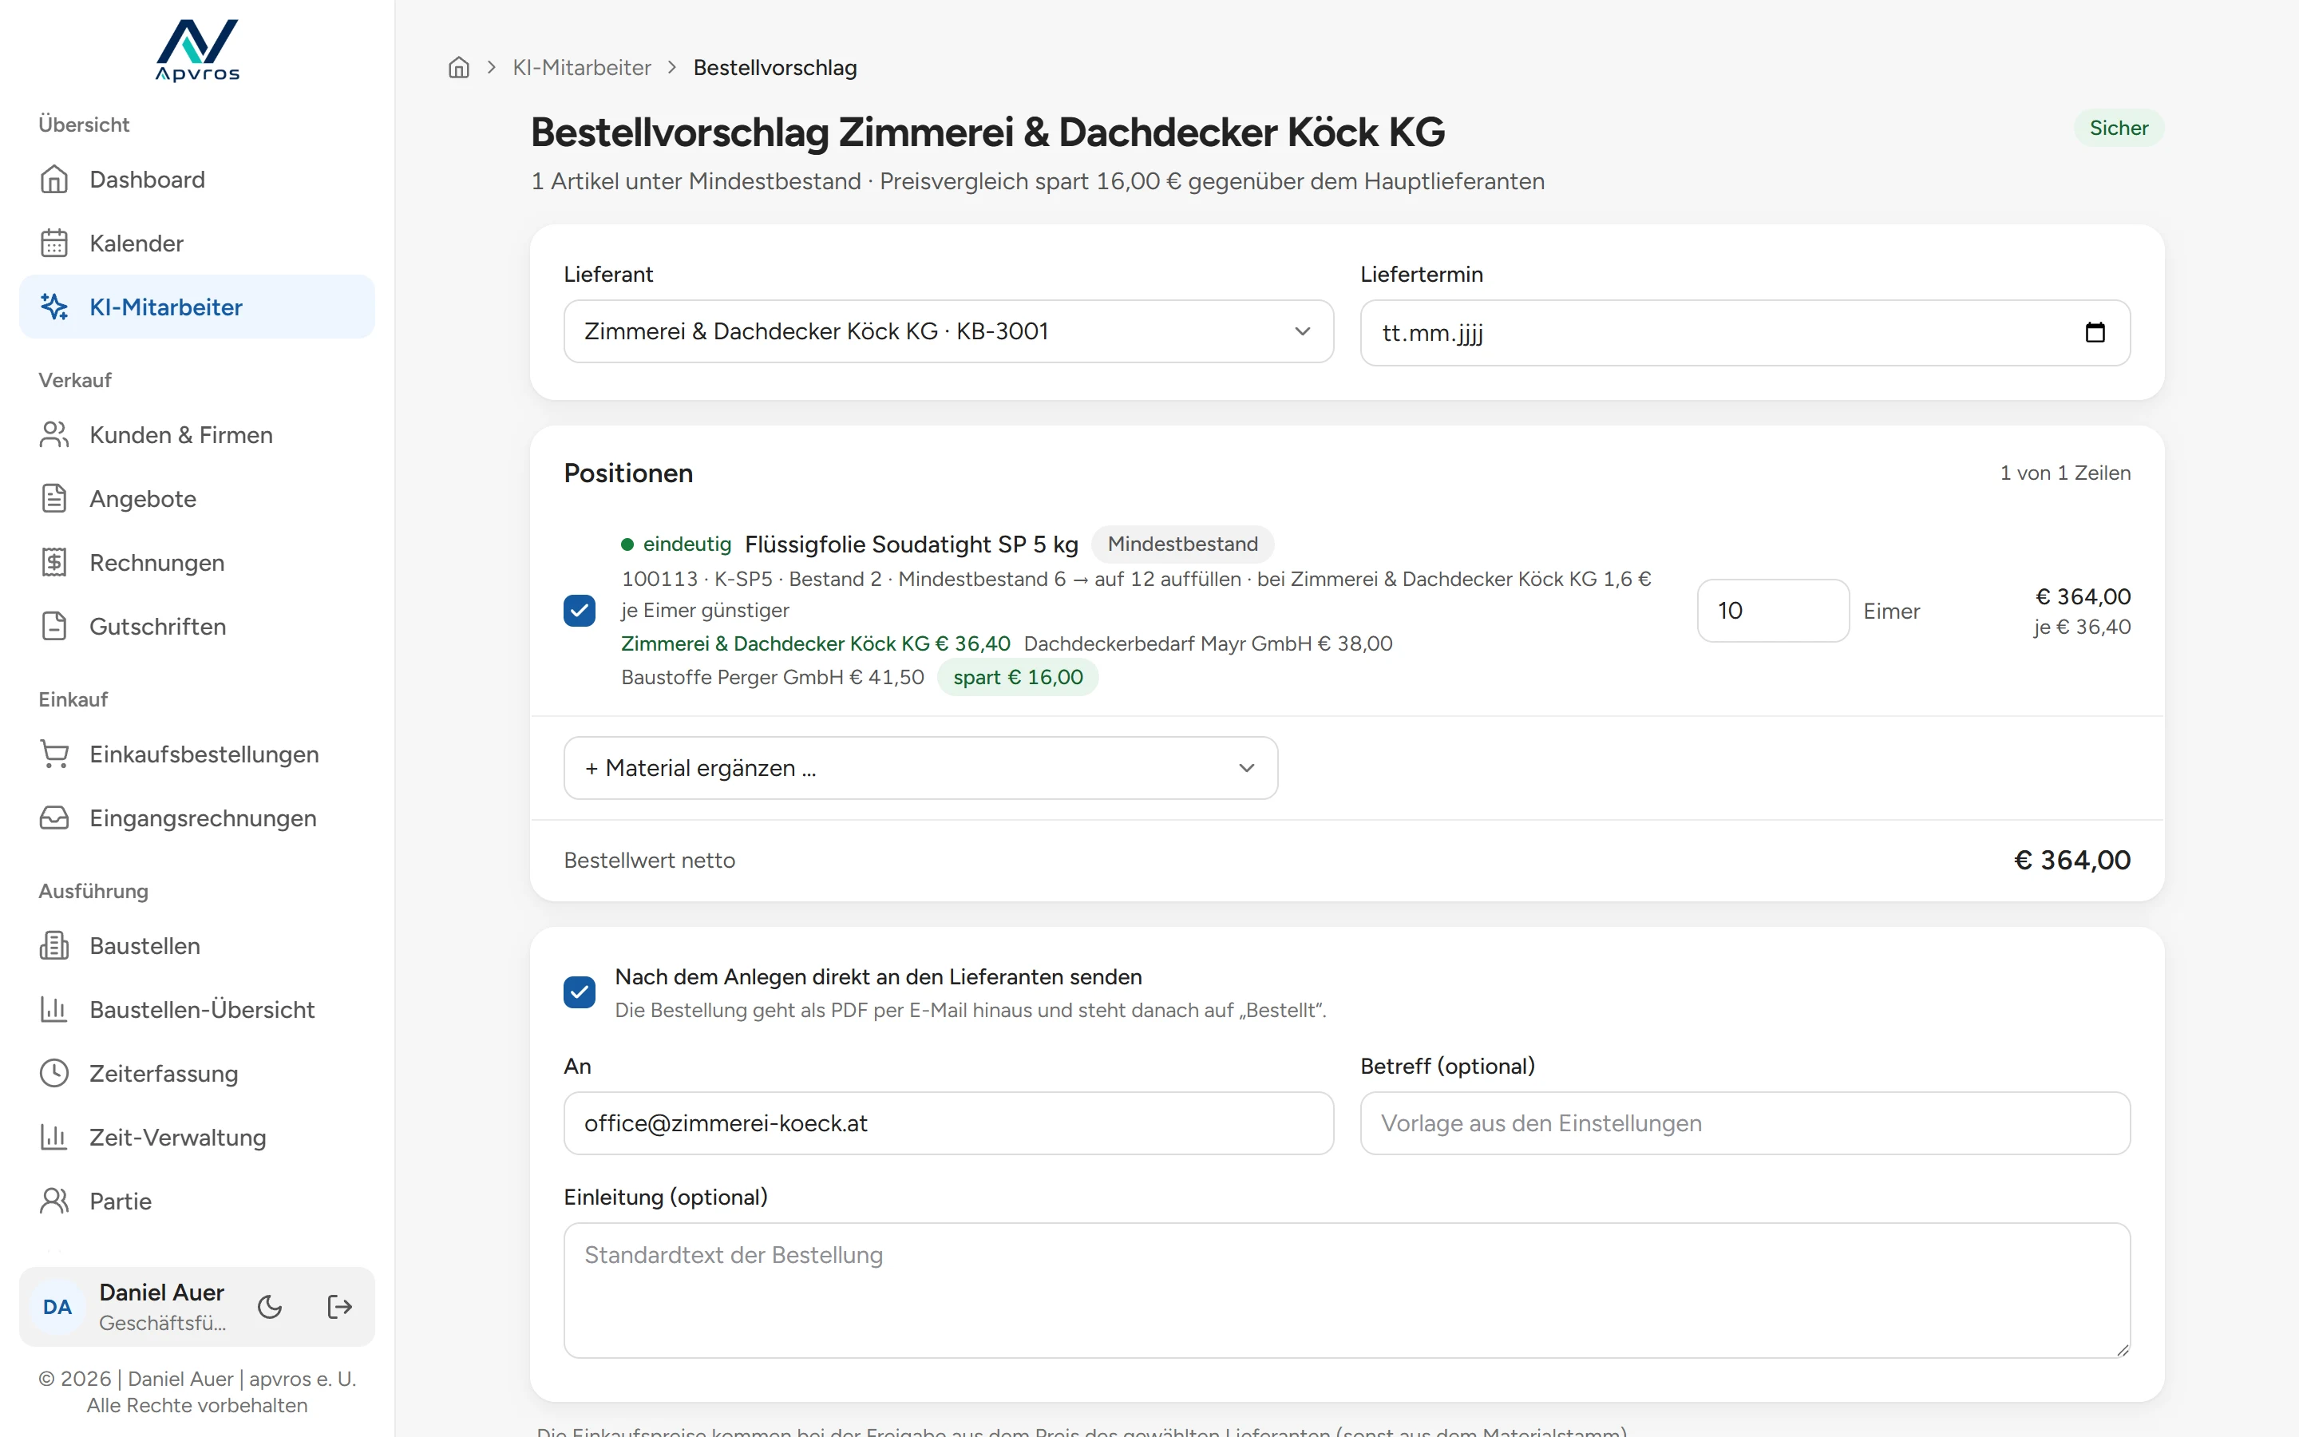Image resolution: width=2299 pixels, height=1437 pixels.
Task: Click the KI-Mitarbeiter sparkle icon
Action: (x=54, y=307)
